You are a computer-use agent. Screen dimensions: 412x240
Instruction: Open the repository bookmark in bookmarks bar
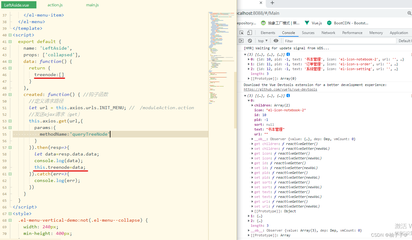coord(246,23)
